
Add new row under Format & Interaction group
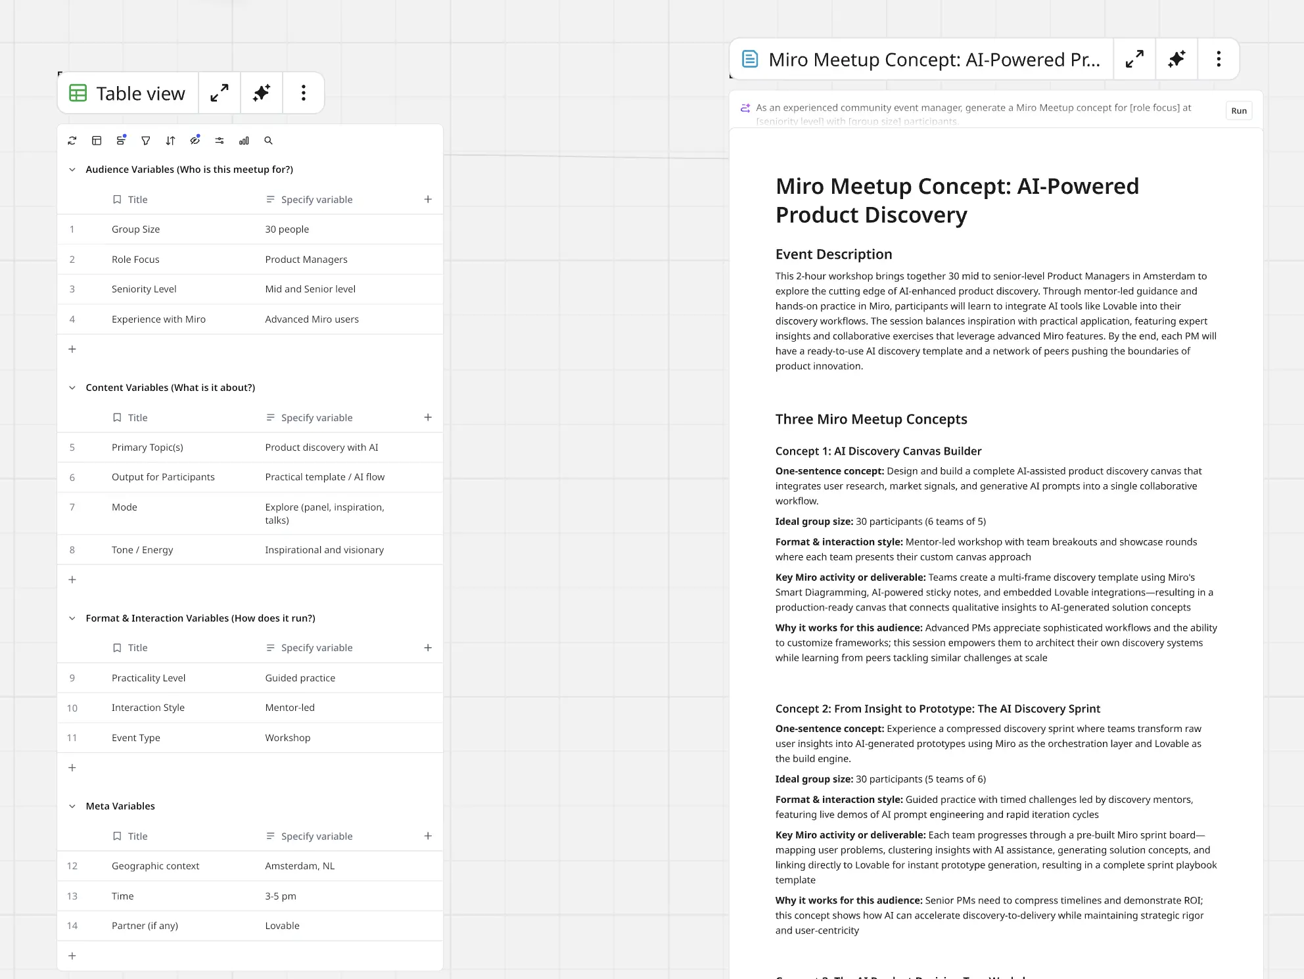[72, 767]
